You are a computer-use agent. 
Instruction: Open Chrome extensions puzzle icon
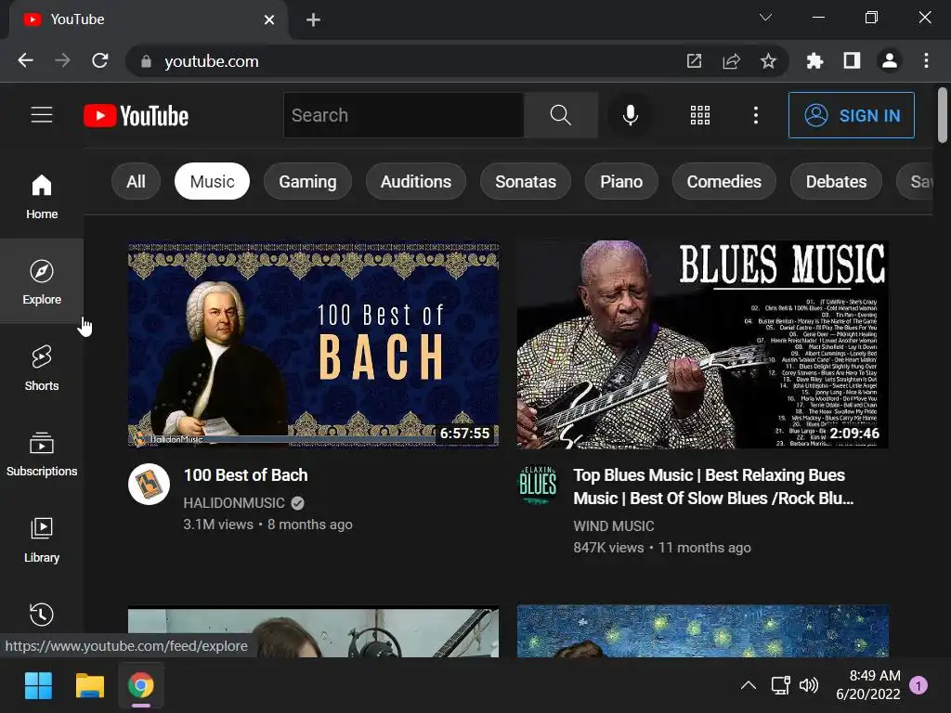[814, 60]
